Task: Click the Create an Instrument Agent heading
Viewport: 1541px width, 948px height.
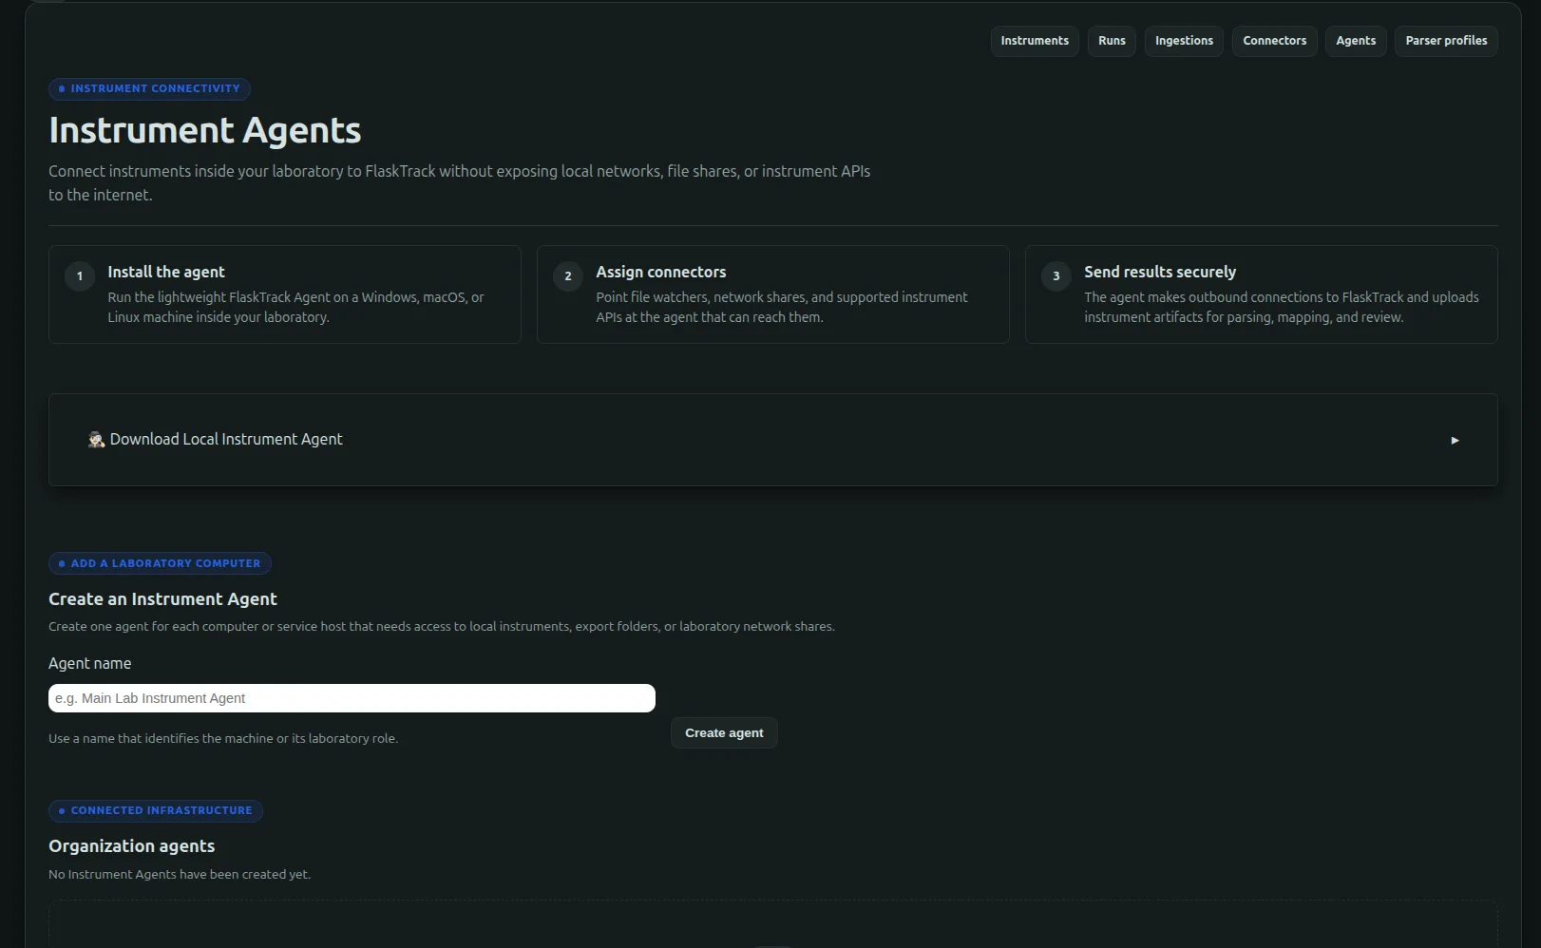Action: [162, 599]
